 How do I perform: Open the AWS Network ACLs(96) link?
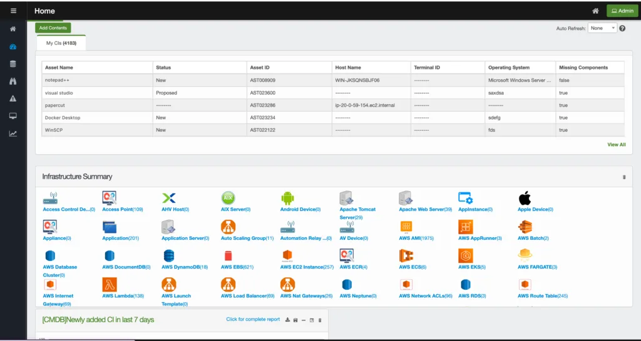click(426, 296)
